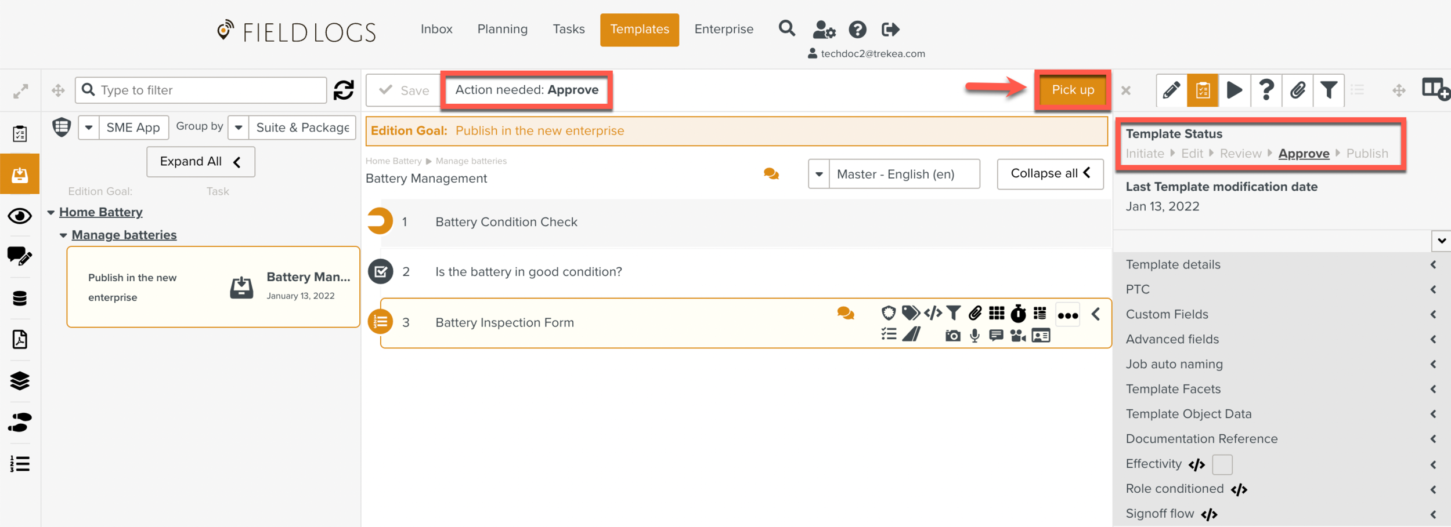
Task: Click the play arrow icon in toolbar
Action: (x=1234, y=90)
